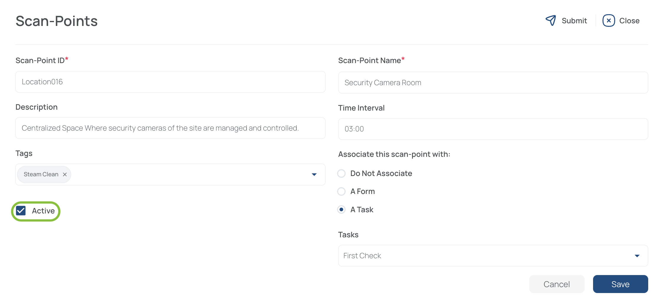Click the Save button

pos(620,284)
